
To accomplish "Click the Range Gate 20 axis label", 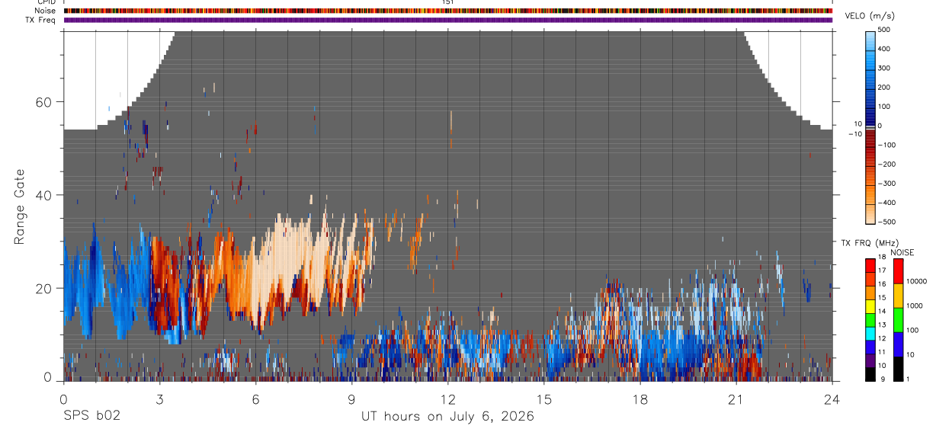I will coord(46,288).
